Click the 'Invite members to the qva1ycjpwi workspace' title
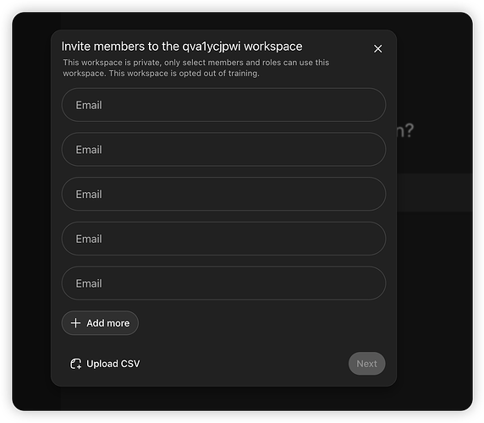The height and width of the screenshot is (423, 484). click(182, 47)
